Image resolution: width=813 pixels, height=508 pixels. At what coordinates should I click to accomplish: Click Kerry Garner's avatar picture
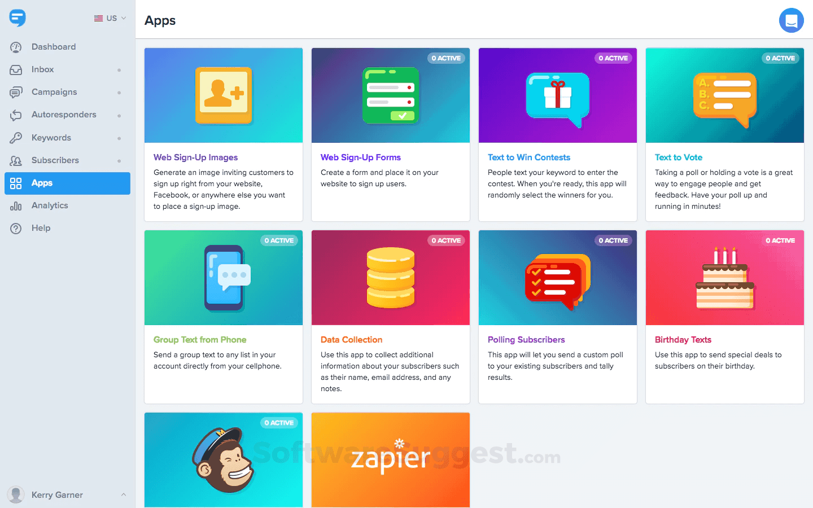[16, 494]
